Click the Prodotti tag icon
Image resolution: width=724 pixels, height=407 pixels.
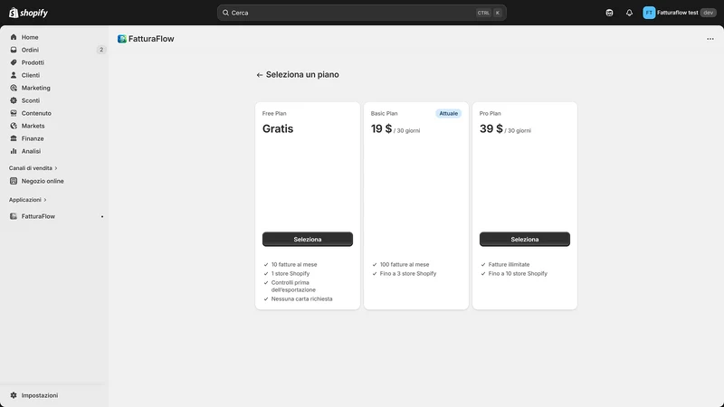tap(14, 62)
